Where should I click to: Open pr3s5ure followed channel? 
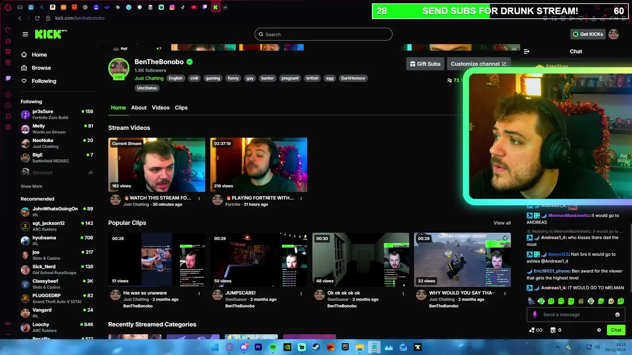click(x=57, y=114)
